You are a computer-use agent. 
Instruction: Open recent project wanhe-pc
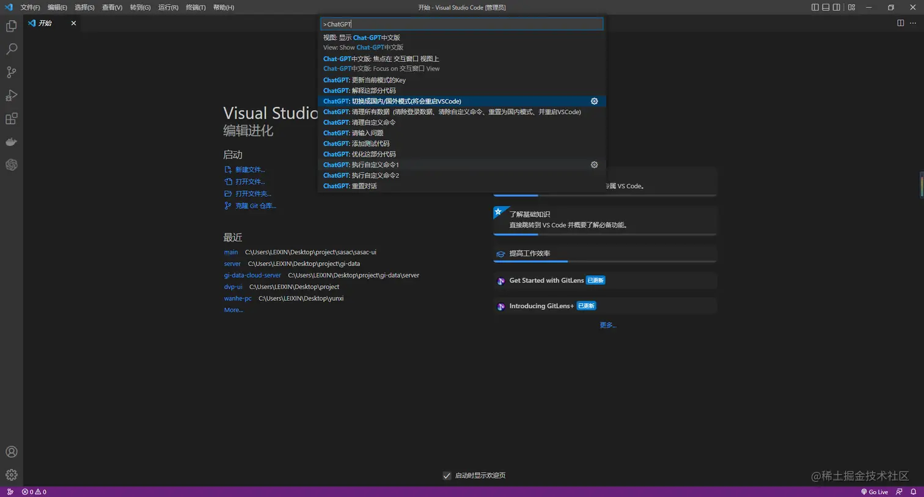(x=238, y=298)
